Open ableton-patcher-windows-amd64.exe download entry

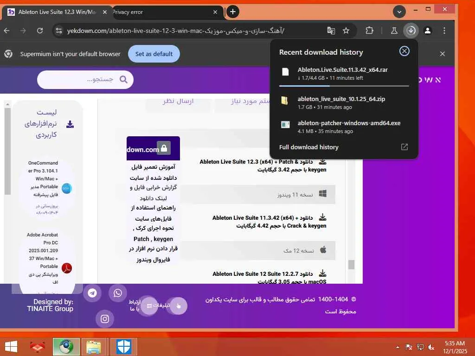point(344,127)
